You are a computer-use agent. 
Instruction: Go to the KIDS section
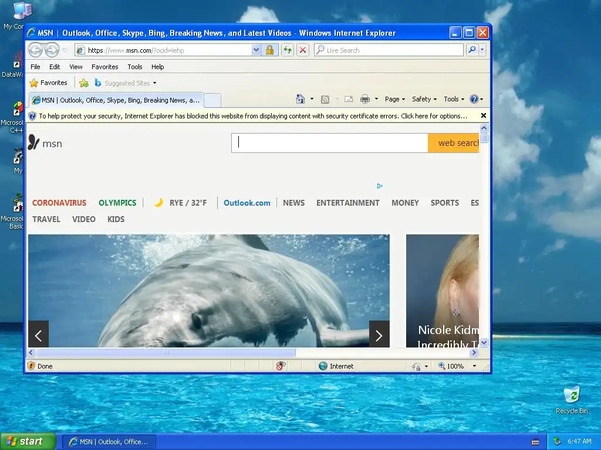coord(116,219)
